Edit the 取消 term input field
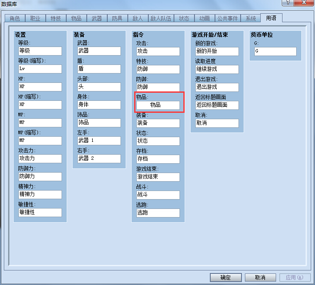This screenshot has width=315, height=285. 217,123
